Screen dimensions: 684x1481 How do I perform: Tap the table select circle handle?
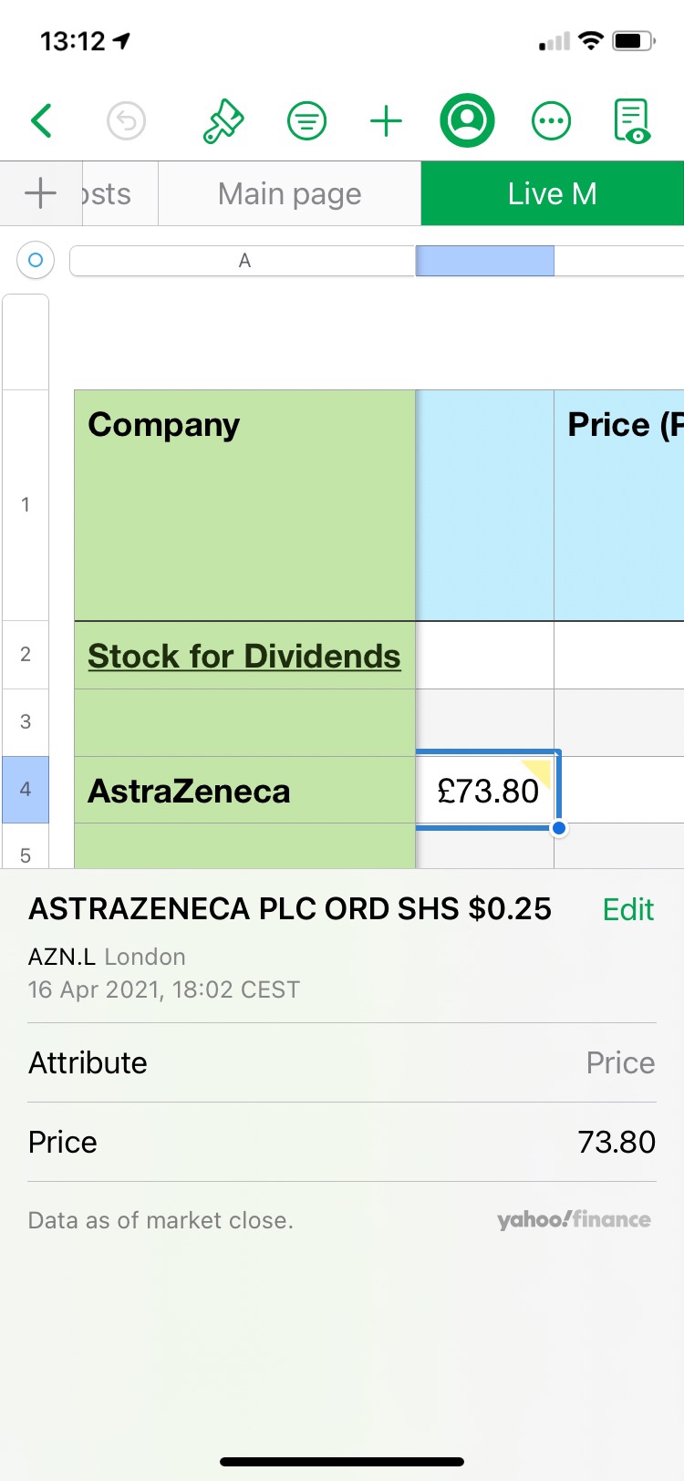[x=36, y=260]
